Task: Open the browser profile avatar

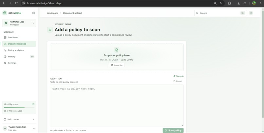Action: tap(254, 3)
